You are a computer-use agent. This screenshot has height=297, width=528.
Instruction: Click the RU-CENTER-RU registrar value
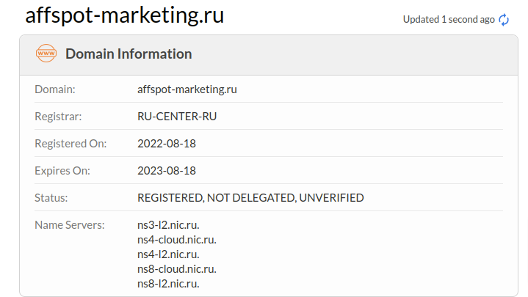click(177, 116)
